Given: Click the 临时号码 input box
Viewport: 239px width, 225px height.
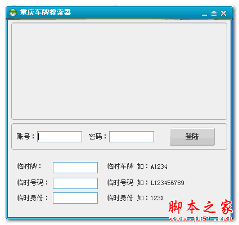Looking at the screenshot, I should (x=75, y=183).
